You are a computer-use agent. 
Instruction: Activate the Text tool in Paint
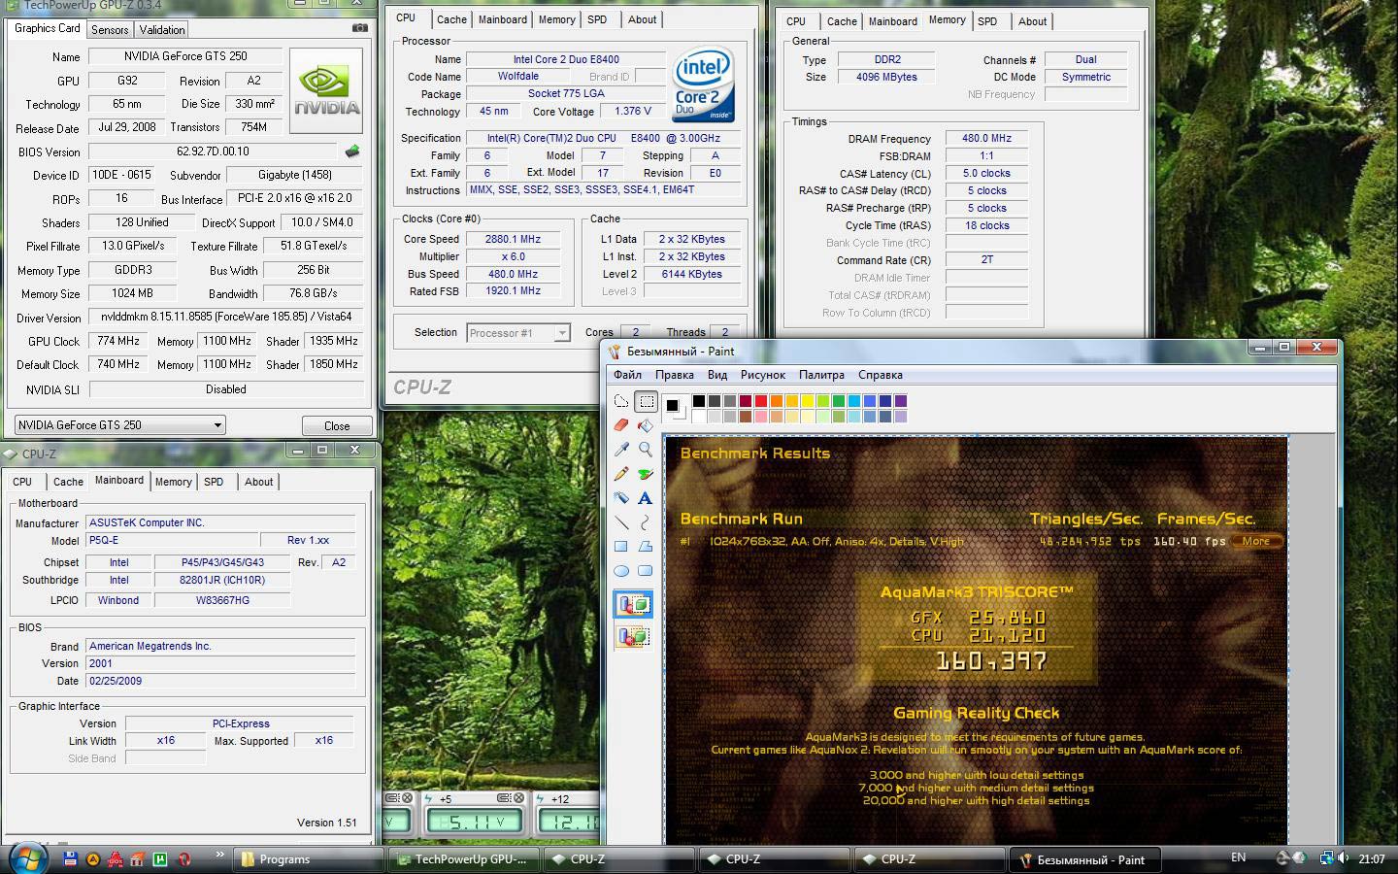pyautogui.click(x=646, y=498)
